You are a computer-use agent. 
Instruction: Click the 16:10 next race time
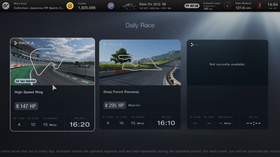tap(166, 123)
